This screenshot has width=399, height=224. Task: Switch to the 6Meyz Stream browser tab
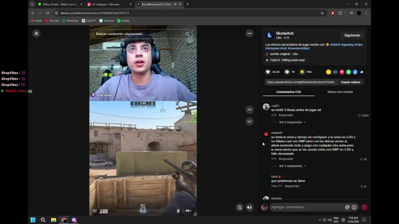click(x=59, y=4)
